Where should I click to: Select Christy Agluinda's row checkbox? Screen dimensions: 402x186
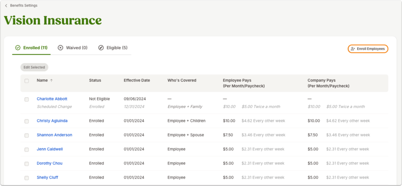pos(27,121)
